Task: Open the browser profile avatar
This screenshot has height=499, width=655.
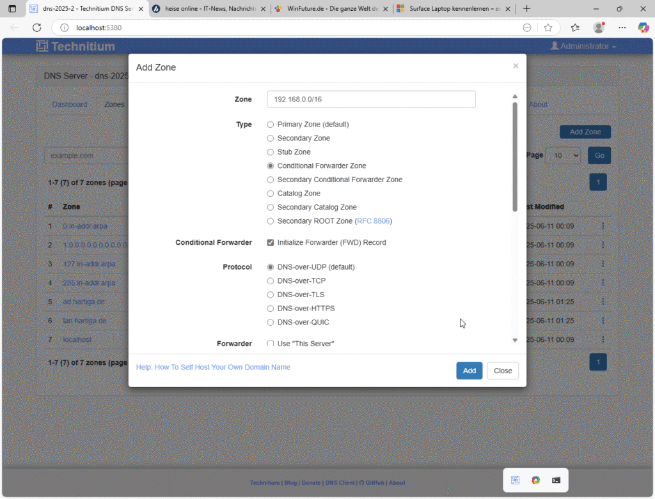Action: 599,27
